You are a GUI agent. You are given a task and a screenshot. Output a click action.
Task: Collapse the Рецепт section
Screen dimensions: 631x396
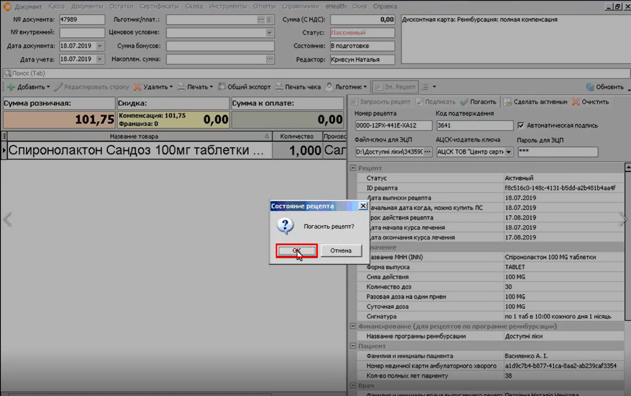point(353,168)
